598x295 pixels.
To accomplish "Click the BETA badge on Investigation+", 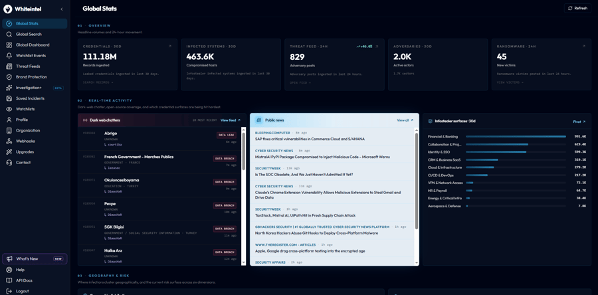I will [x=58, y=88].
